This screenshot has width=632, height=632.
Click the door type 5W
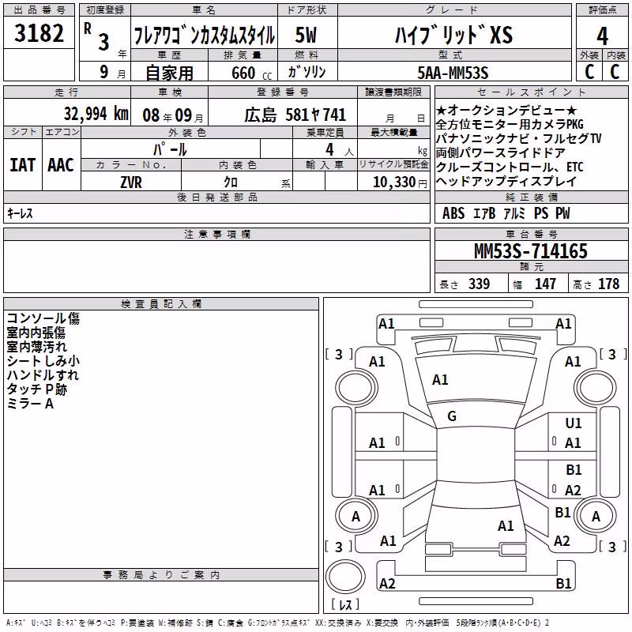coord(307,35)
